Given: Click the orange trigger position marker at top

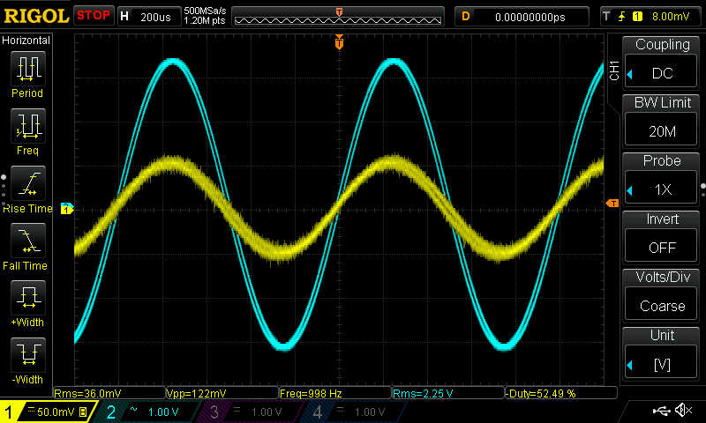Looking at the screenshot, I should (339, 43).
